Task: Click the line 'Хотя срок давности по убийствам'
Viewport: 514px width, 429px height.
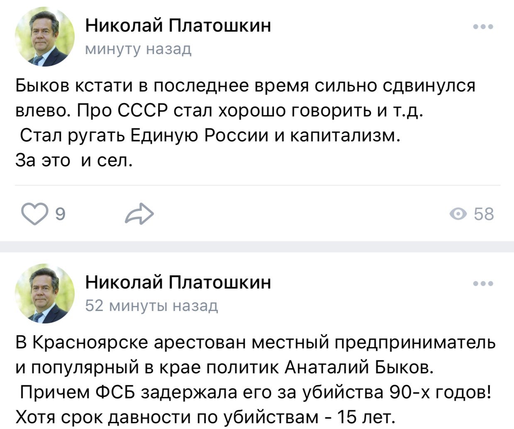Action: coord(203,417)
